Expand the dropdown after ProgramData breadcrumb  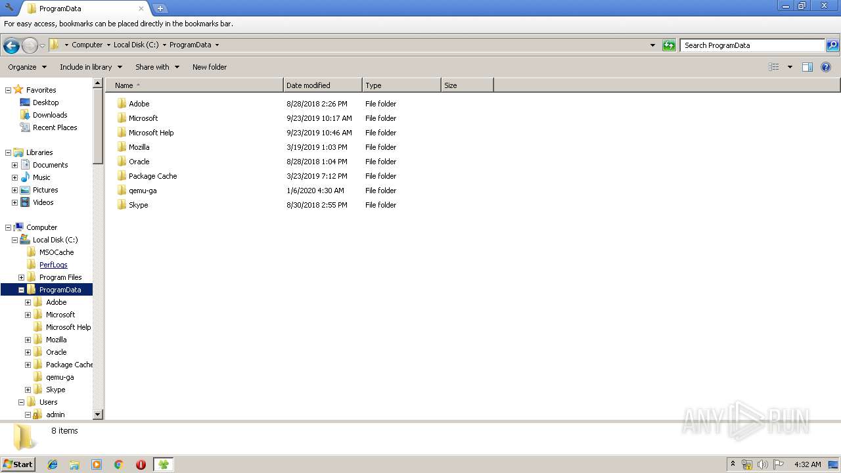217,45
